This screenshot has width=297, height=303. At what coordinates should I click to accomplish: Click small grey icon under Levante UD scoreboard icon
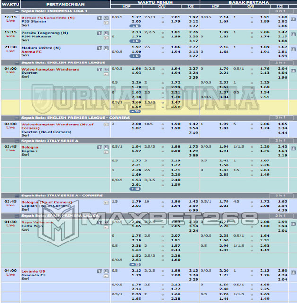(x=106, y=276)
